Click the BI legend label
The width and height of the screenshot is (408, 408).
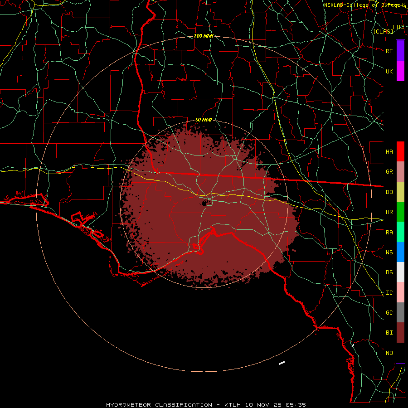click(389, 333)
